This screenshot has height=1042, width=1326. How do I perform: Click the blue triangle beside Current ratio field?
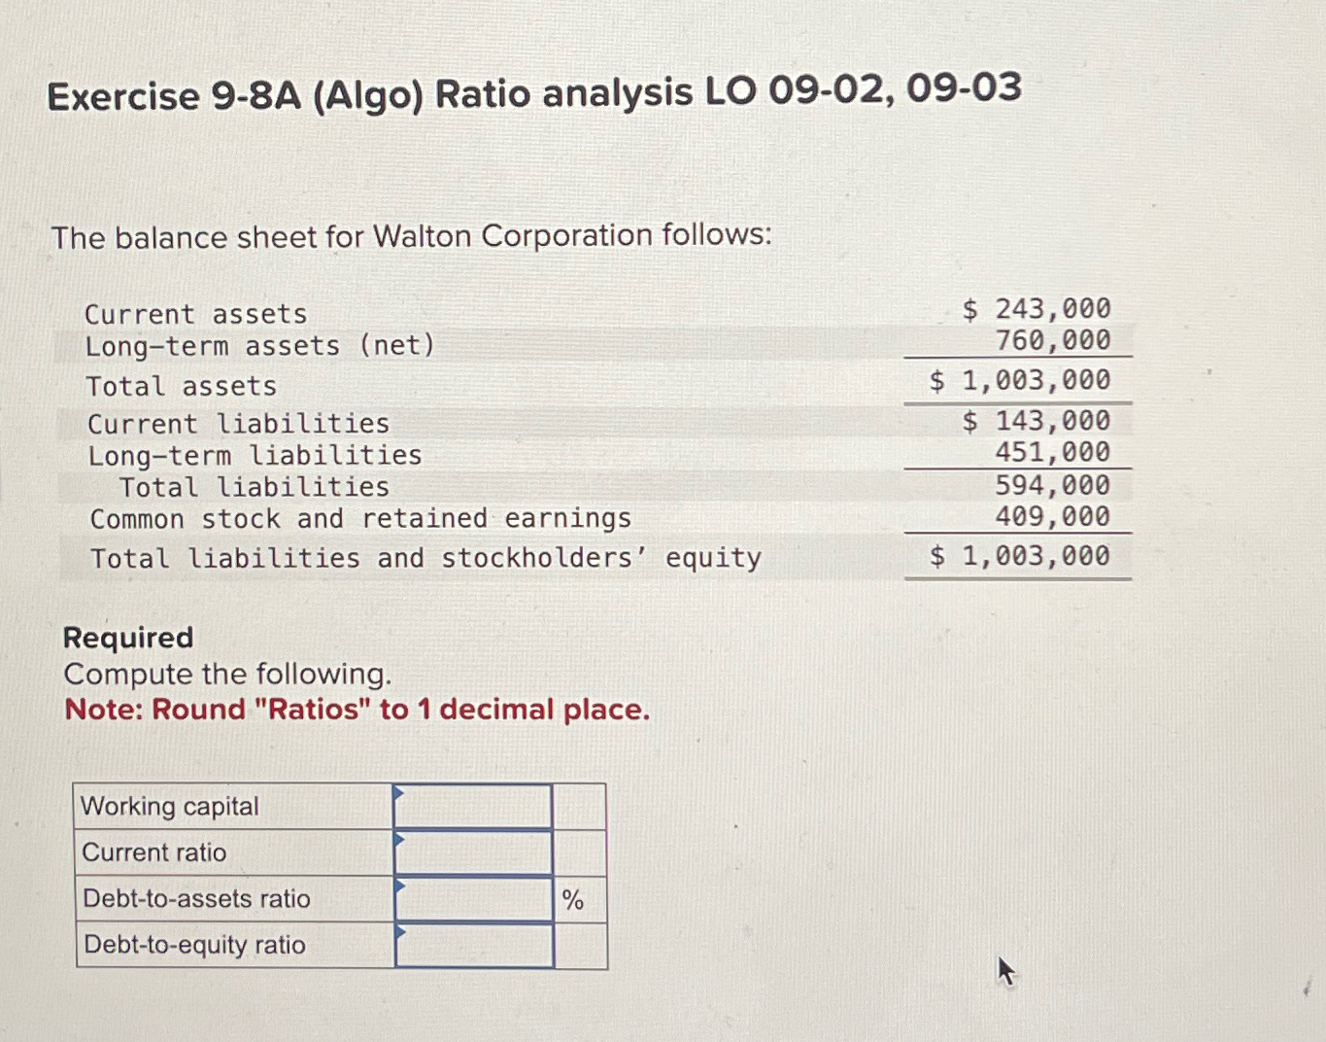tap(399, 841)
